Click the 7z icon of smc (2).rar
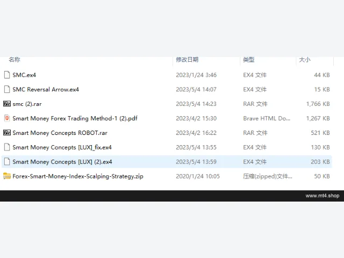Image resolution: width=344 pixels, height=258 pixels. click(x=7, y=104)
